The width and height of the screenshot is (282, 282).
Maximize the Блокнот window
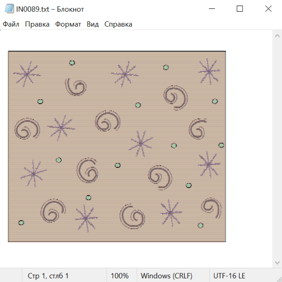(240, 9)
